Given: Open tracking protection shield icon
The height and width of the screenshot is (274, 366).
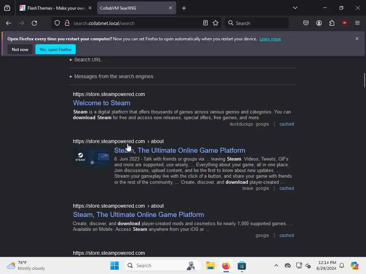Looking at the screenshot, I should click(x=57, y=23).
